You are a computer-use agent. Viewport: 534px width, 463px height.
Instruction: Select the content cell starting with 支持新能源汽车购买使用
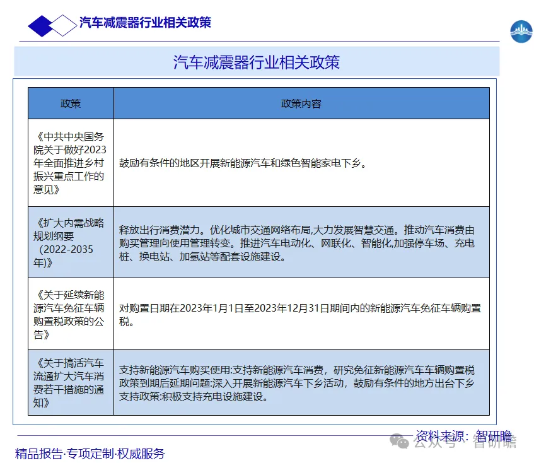pyautogui.click(x=301, y=383)
